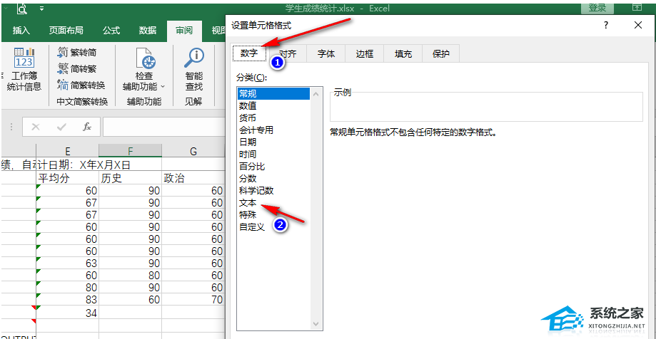Expand the 检查辅助功能 dropdown arrow
Viewport: 656px width, 339px height.
163,87
